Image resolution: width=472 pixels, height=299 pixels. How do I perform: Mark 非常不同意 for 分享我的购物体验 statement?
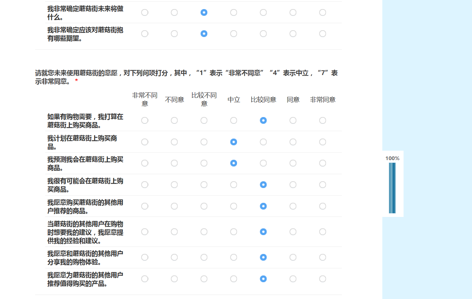145,257
